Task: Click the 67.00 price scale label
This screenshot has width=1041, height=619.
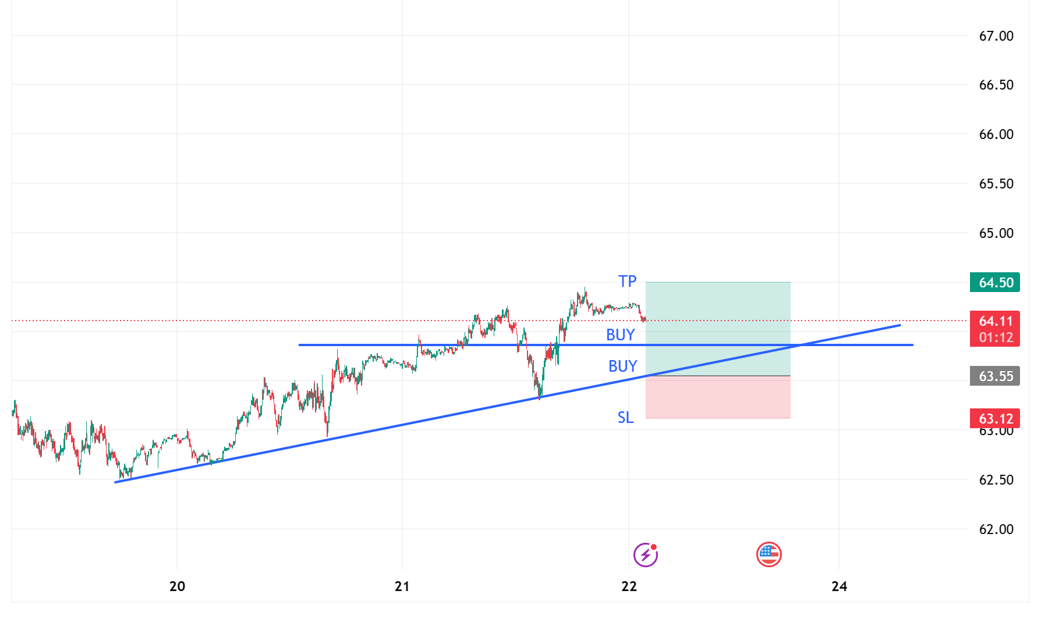Action: tap(996, 36)
